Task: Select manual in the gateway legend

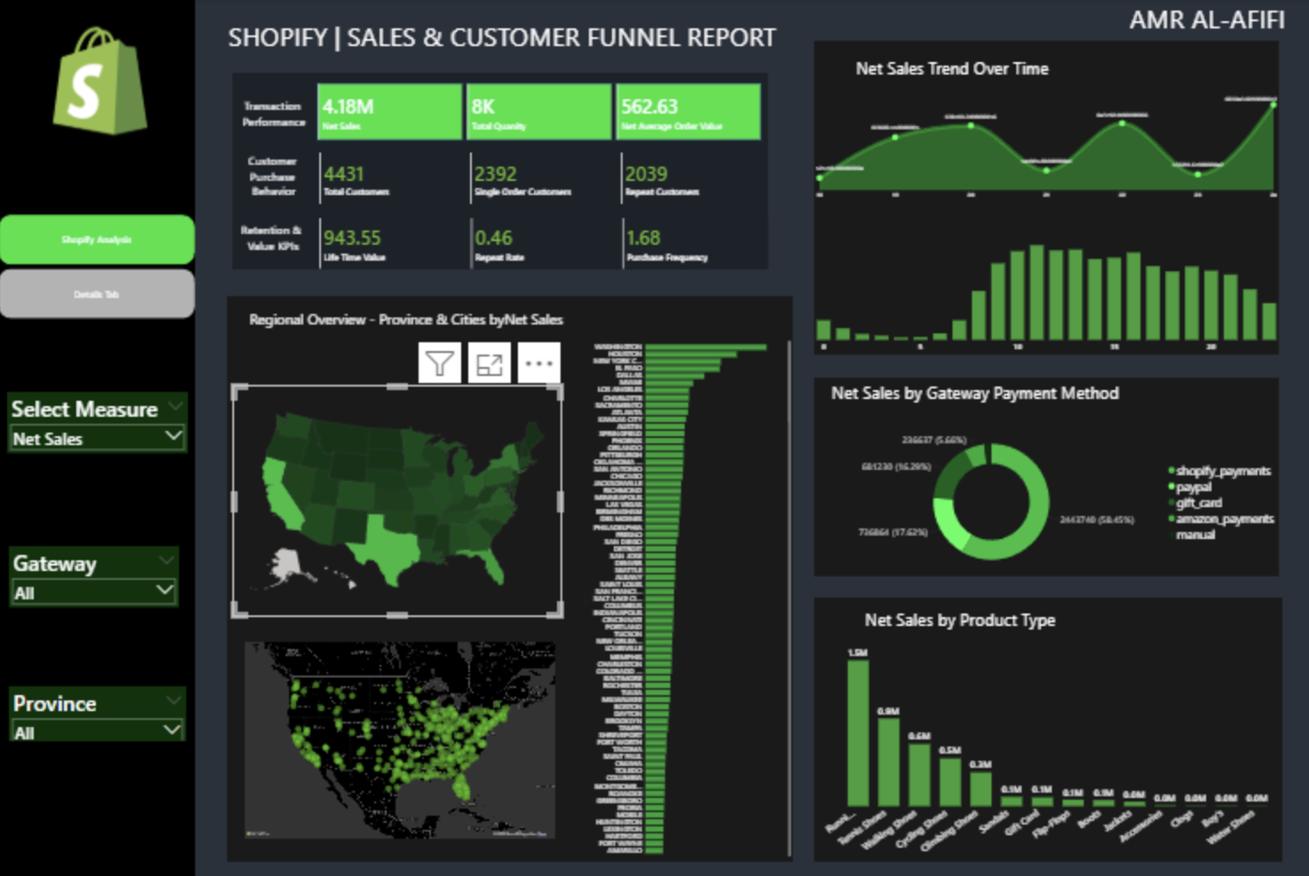Action: click(1195, 535)
